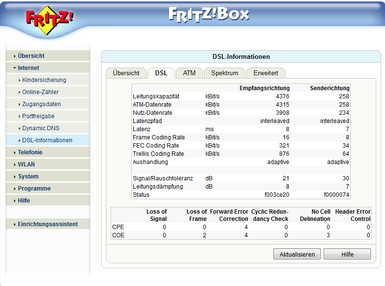Click the CPE row label
This screenshot has height=286, width=385.
(118, 227)
